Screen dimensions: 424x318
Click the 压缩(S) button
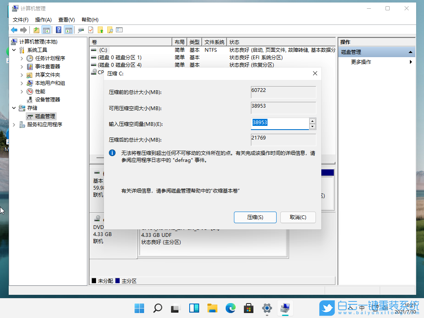click(255, 217)
